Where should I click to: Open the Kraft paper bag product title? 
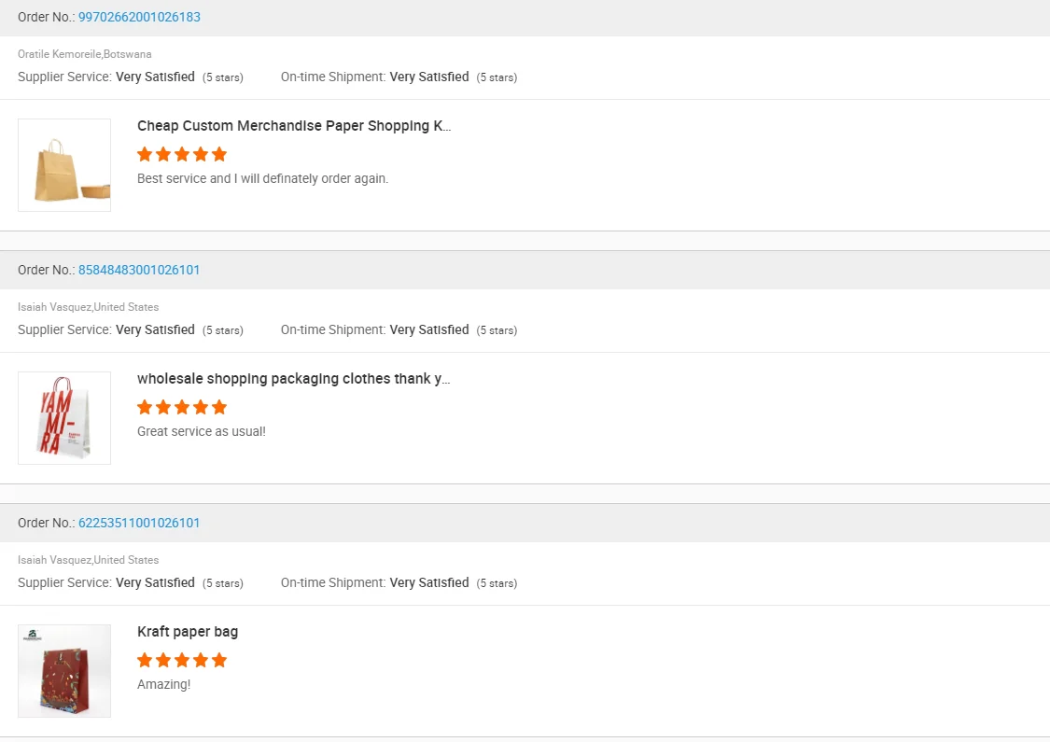point(188,632)
